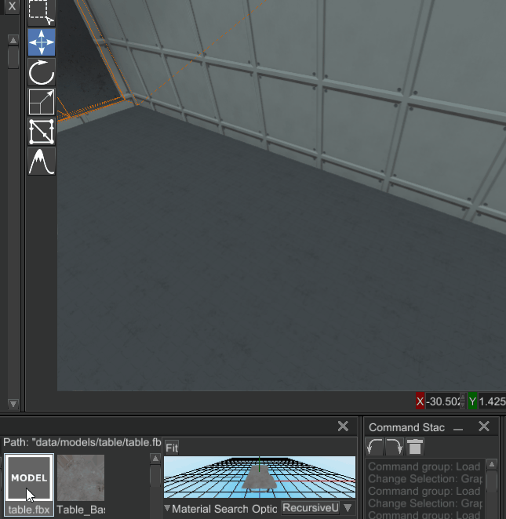
Task: Click the left panel scroll-up arrow
Action: click(x=13, y=41)
